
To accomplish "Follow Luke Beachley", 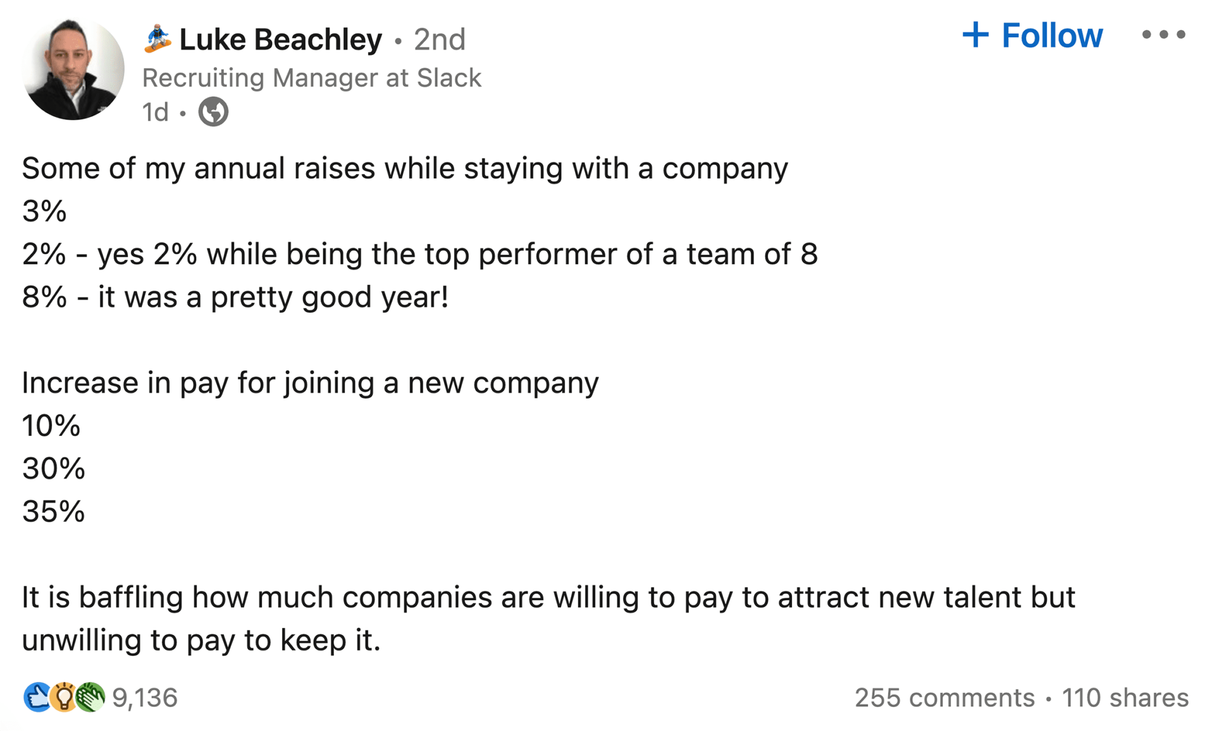I will point(1051,35).
